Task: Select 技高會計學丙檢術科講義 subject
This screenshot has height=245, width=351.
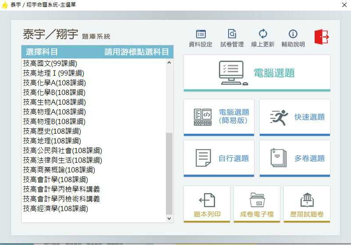Action: tap(93, 199)
